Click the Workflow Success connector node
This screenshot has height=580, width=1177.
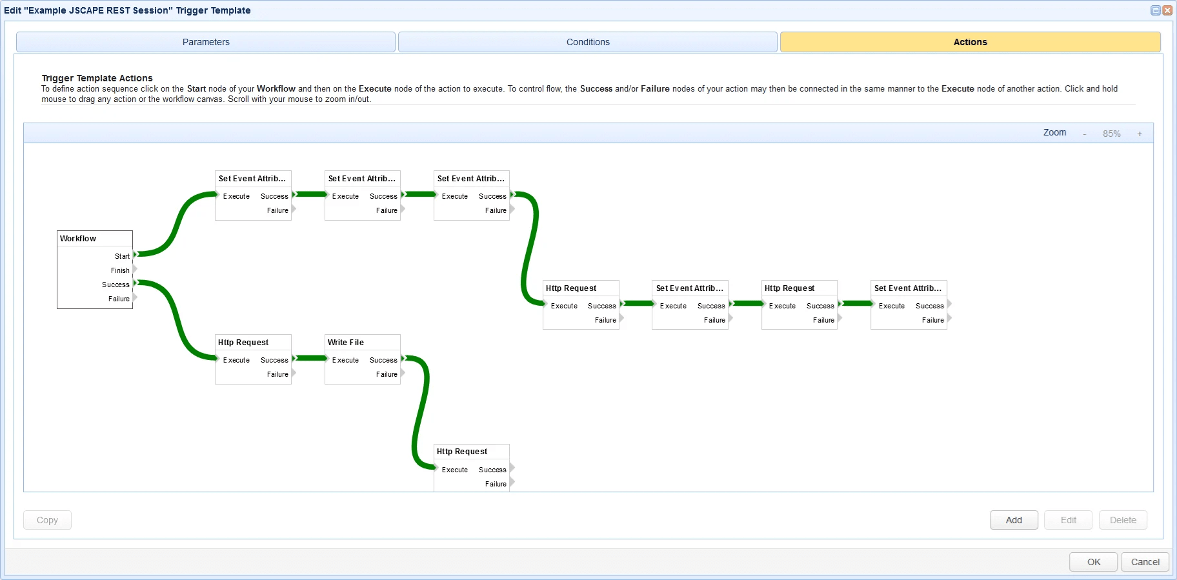coord(136,283)
